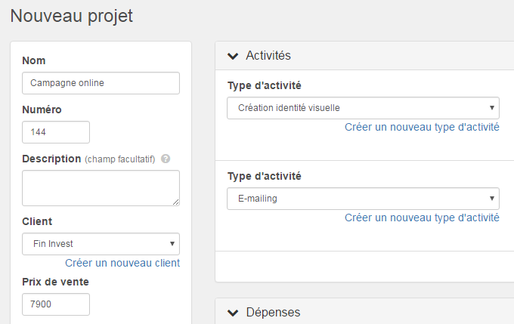Collapse the Dépenses section chevron
Viewport: 514px width, 324px height.
(233, 313)
